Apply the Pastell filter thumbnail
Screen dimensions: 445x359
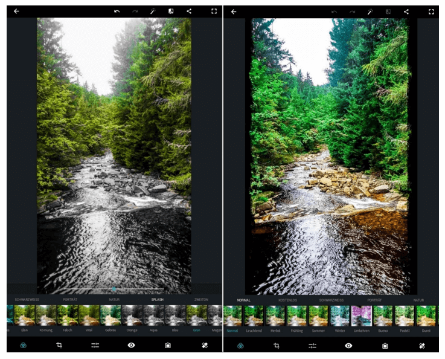[405, 316]
